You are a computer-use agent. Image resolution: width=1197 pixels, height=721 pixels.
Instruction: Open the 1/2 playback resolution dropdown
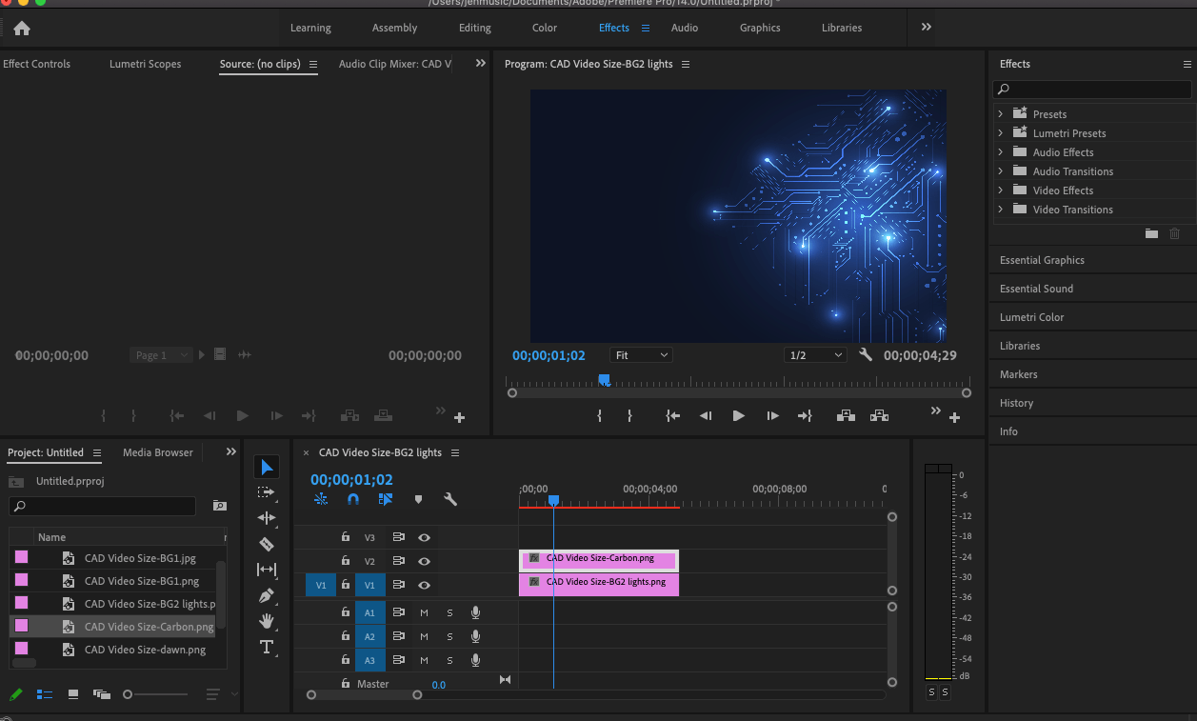(815, 355)
